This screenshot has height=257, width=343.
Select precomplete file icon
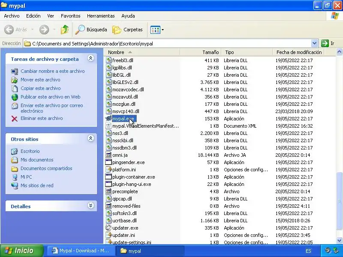pos(108,191)
